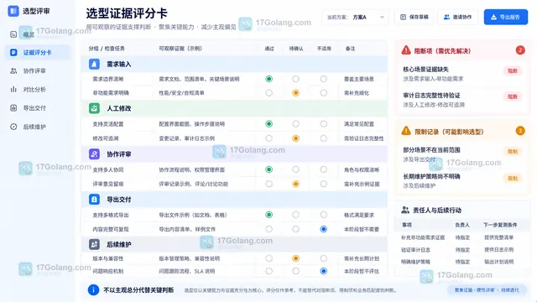Click the 补充非功能需求证据 action row
537x302 pixels.
pyautogui.click(x=461, y=237)
